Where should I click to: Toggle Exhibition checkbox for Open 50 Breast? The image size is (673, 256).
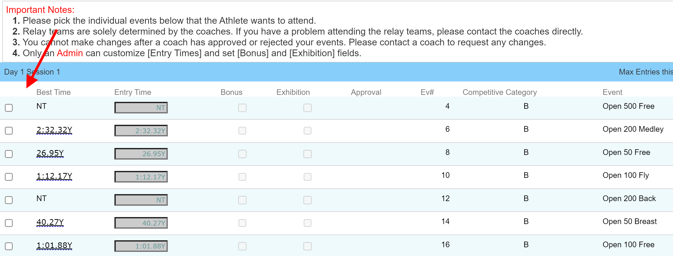(307, 223)
